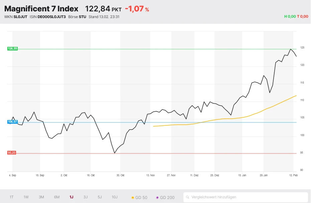This screenshot has width=311, height=203.
Task: Open the 10J long-term view
Action: [x=114, y=197]
